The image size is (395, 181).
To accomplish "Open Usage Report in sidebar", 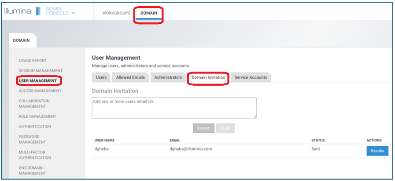I will tap(33, 61).
